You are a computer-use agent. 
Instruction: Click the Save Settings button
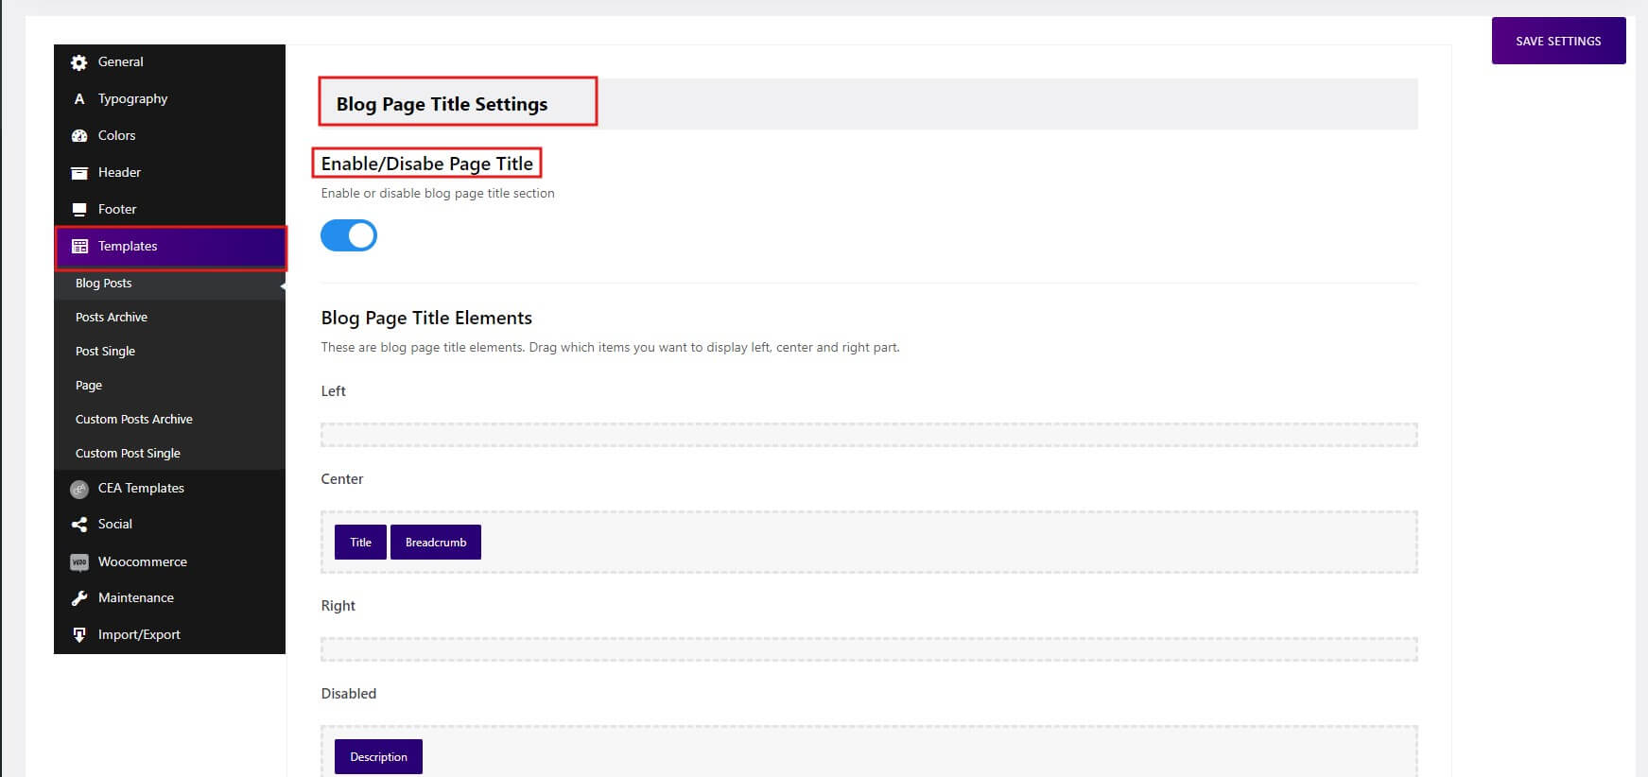(x=1558, y=42)
